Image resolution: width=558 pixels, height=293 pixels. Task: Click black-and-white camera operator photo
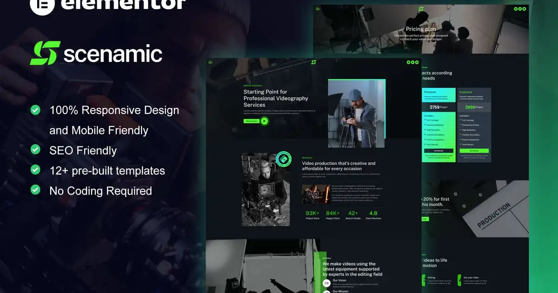[x=266, y=190]
